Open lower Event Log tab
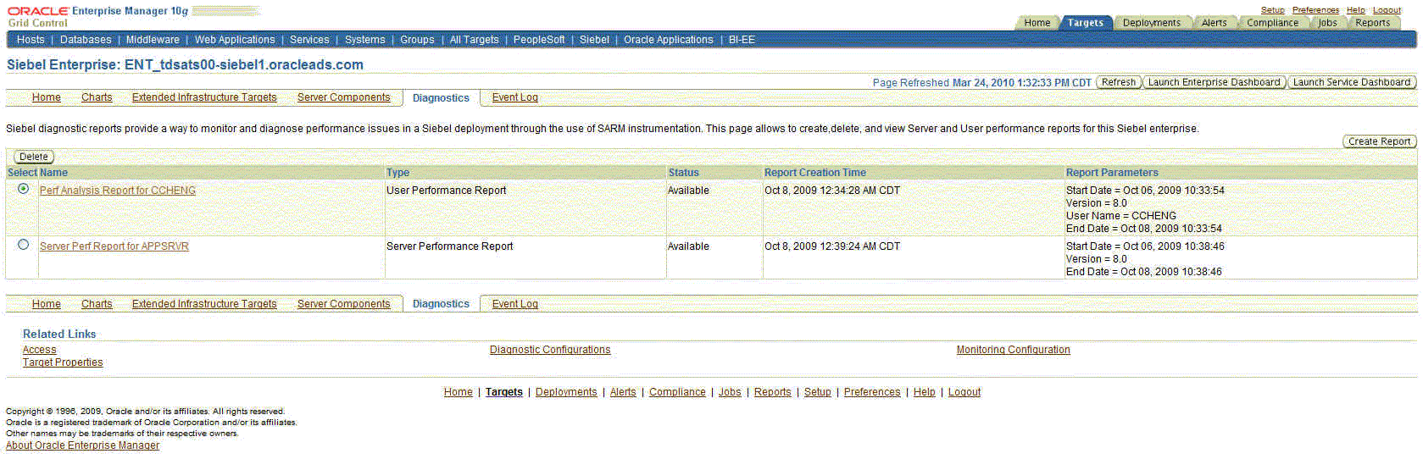Image resolution: width=1423 pixels, height=459 pixels. (515, 304)
